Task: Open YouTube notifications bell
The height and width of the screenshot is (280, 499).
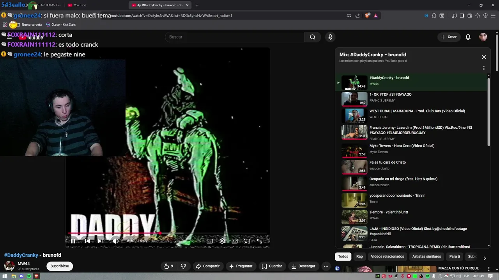Action: coord(468,37)
